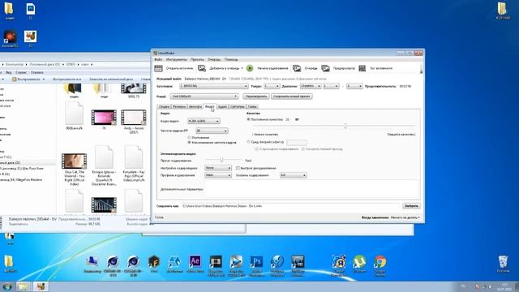Open the Adobe After Effects desktop shortcut
The width and height of the screenshot is (519, 292).
pos(195,261)
